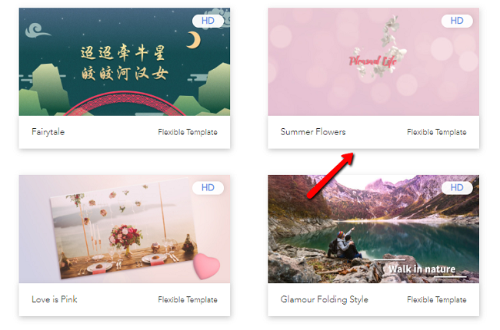Image resolution: width=500 pixels, height=330 pixels.
Task: Click Flexible Template label under Love is Pink
Action: [x=188, y=299]
